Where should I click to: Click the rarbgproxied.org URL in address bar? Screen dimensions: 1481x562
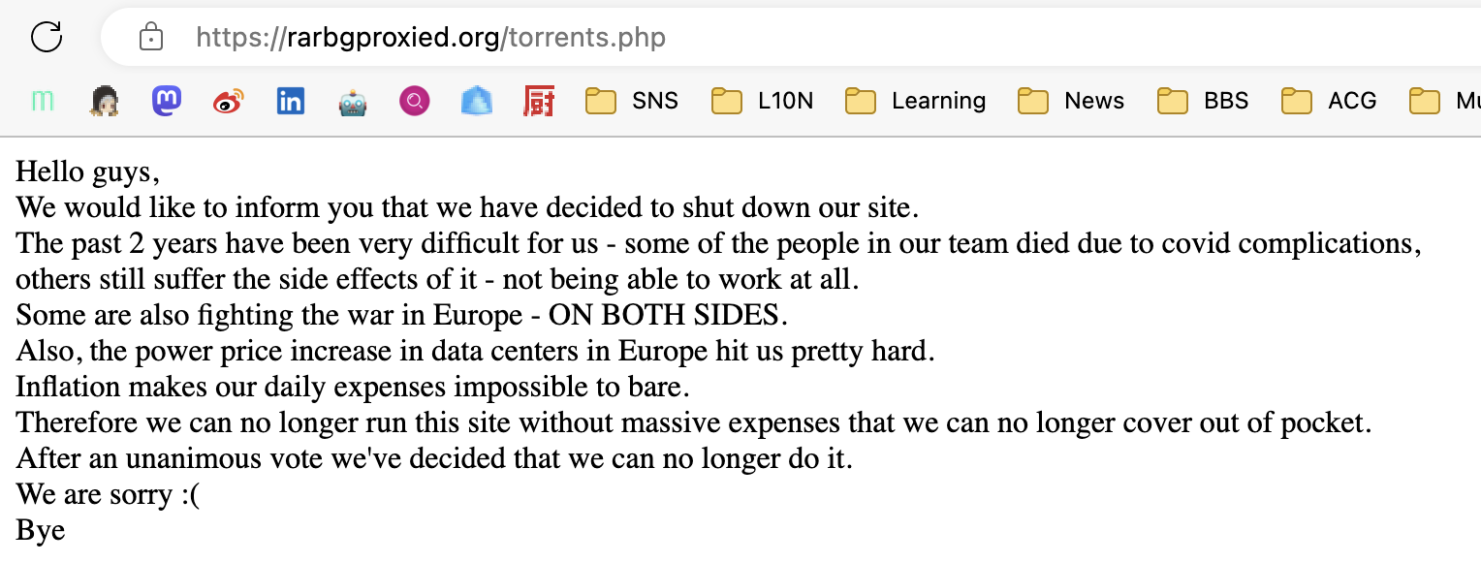[x=430, y=38]
